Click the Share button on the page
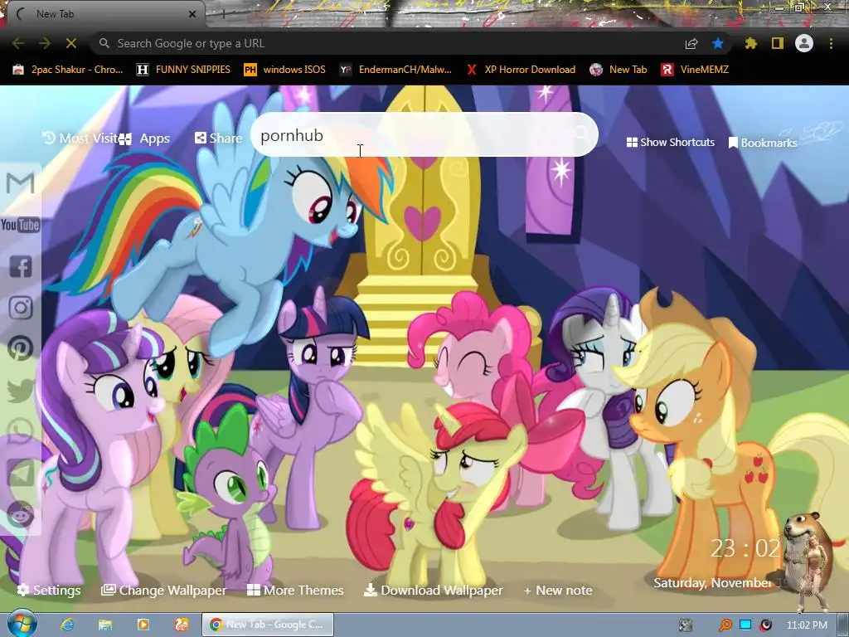Image resolution: width=849 pixels, height=637 pixels. 218,139
